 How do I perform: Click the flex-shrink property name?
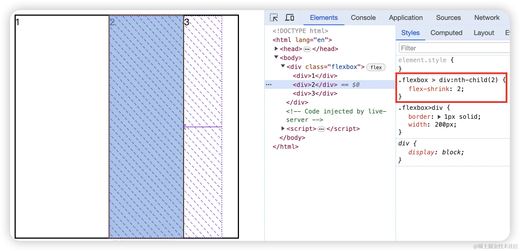click(x=429, y=89)
